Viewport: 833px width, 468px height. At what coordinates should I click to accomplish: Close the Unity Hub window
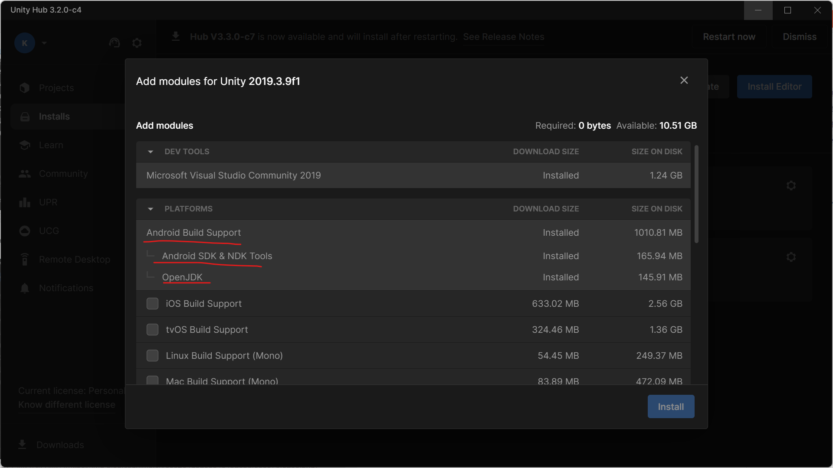pyautogui.click(x=817, y=10)
